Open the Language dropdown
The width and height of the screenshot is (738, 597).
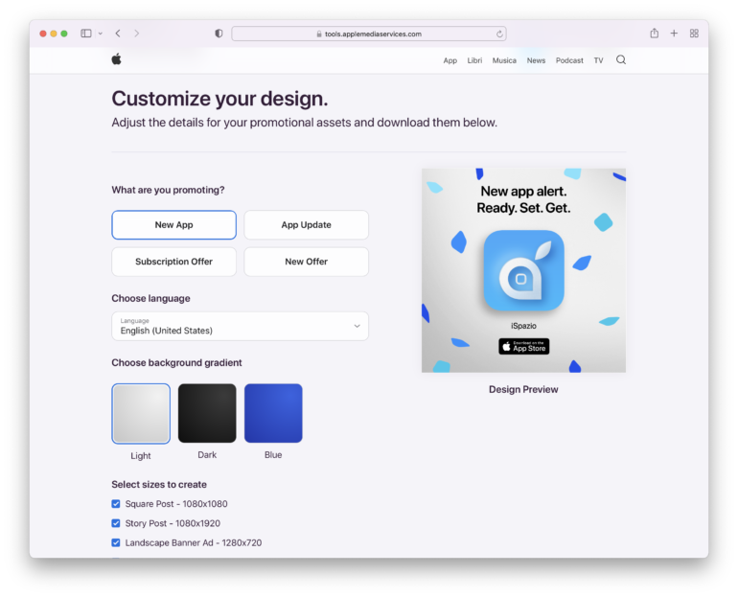pos(240,326)
